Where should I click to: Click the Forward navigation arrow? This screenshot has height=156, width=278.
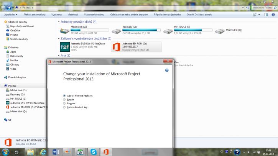point(8,8)
